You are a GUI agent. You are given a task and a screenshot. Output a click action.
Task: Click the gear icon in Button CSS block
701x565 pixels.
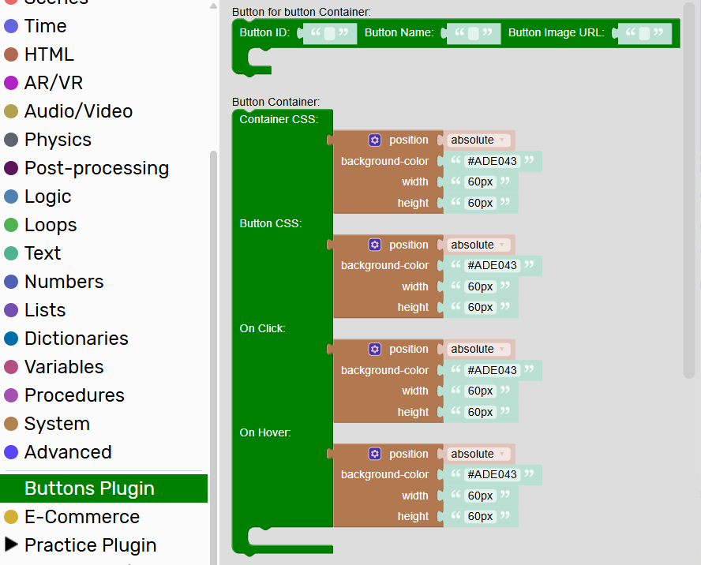click(375, 245)
